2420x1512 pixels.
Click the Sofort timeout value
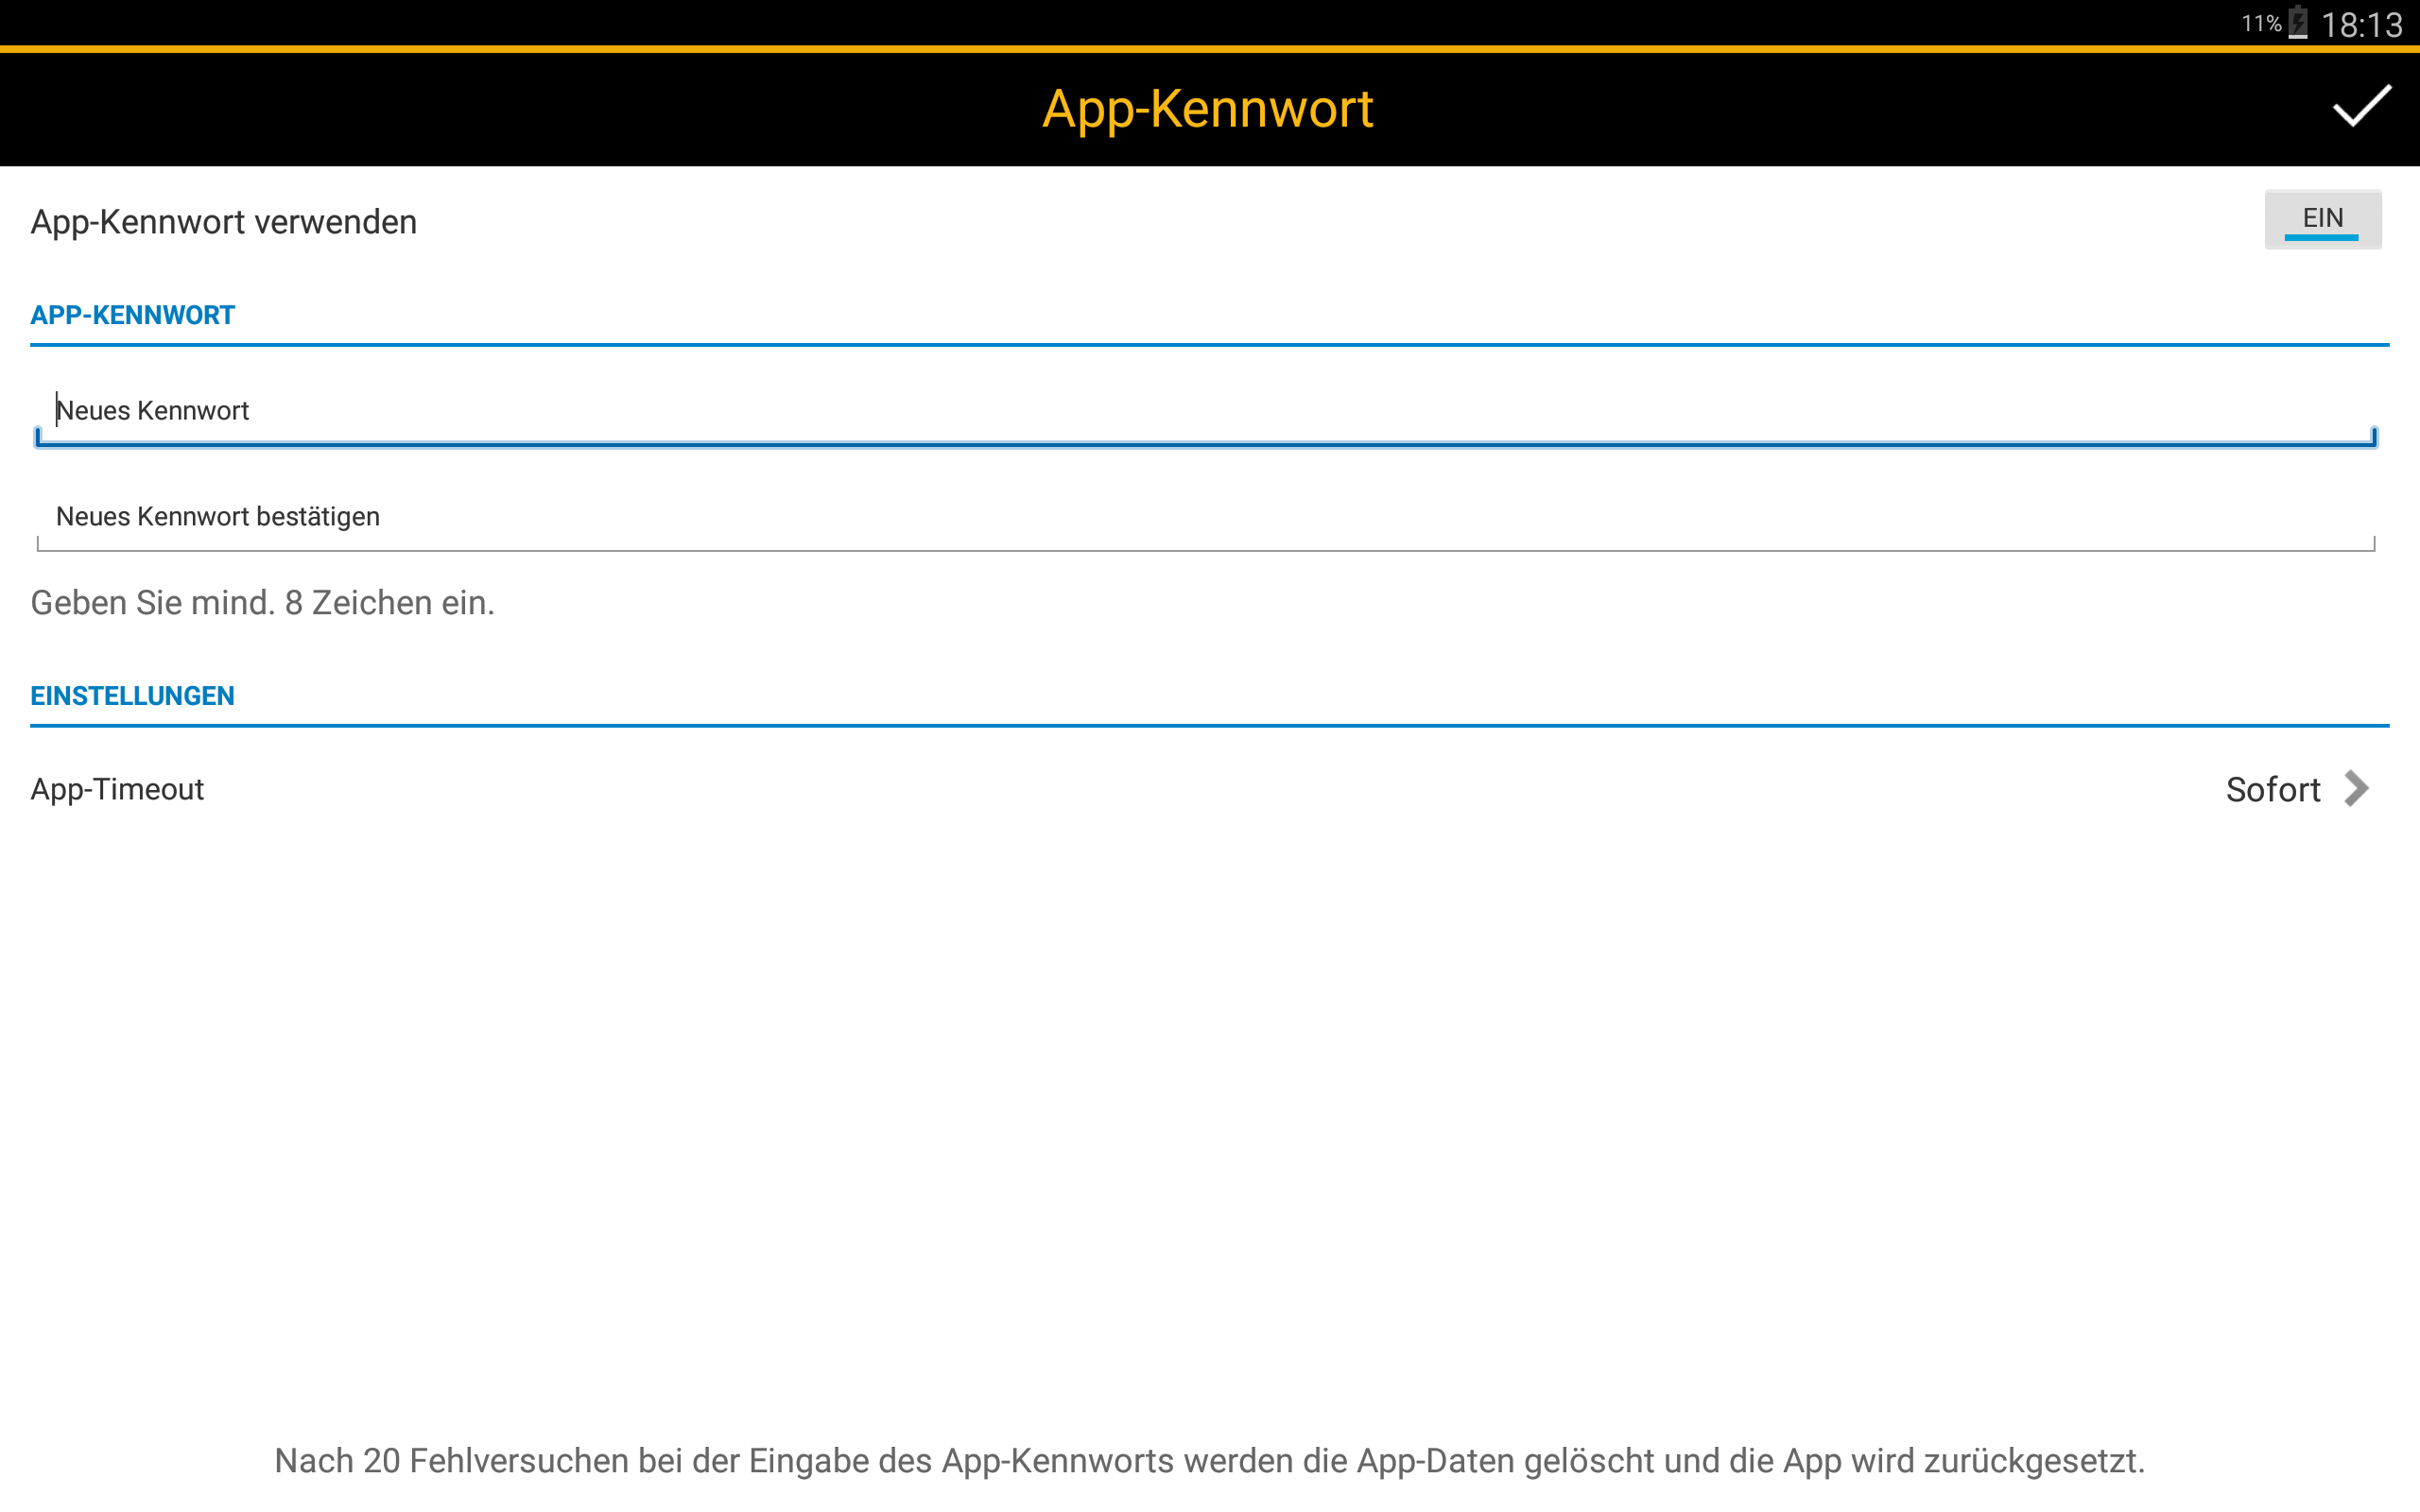tap(2272, 790)
